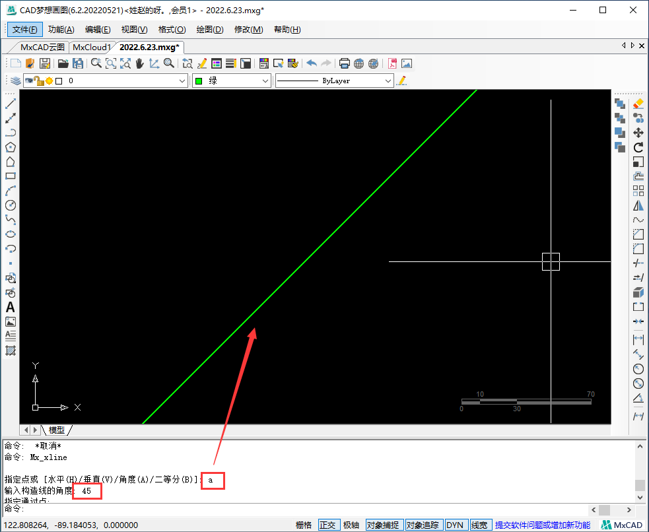Toggle the 极轴 polar tracking

(x=351, y=525)
